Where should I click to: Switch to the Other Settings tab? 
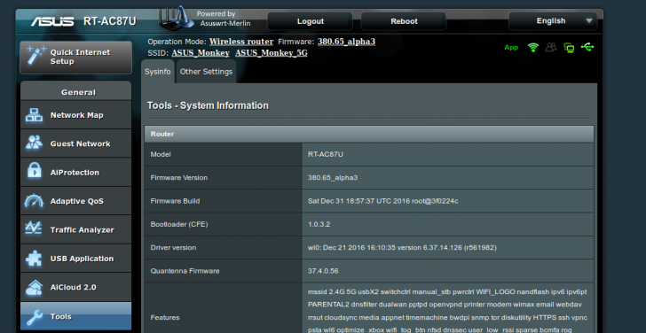[x=206, y=72]
